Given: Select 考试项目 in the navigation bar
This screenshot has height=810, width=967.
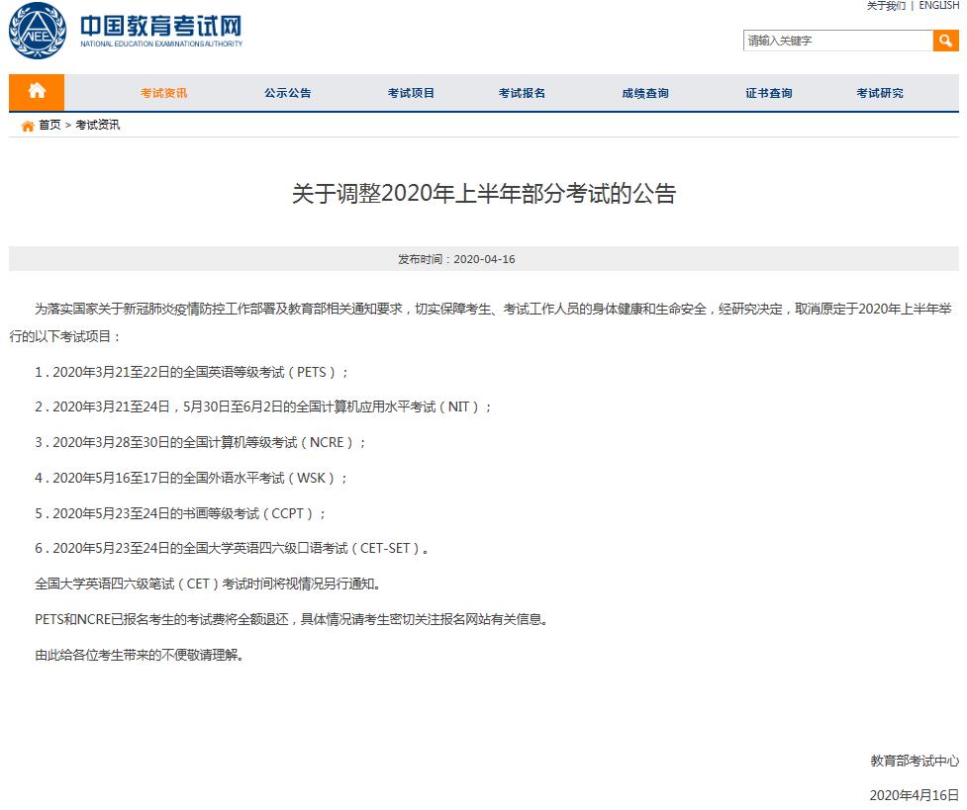Looking at the screenshot, I should point(411,93).
